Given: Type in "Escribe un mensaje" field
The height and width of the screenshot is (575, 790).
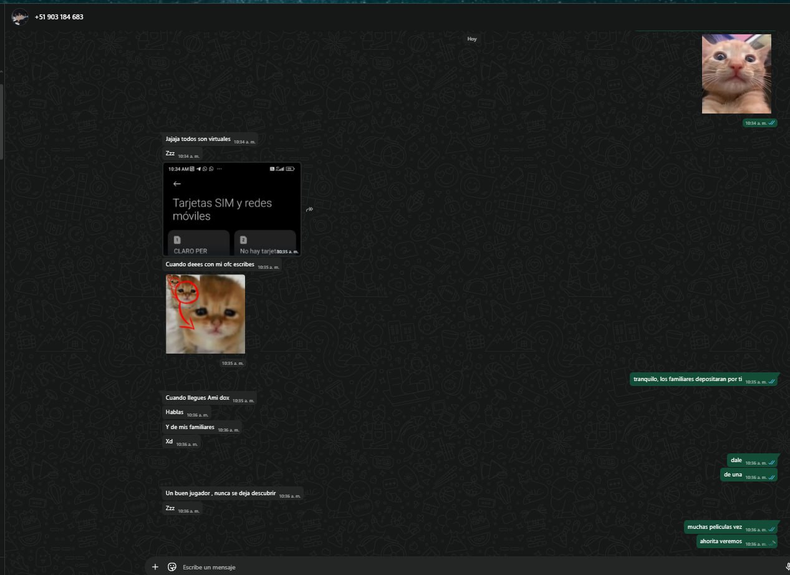Looking at the screenshot, I should click(436, 567).
